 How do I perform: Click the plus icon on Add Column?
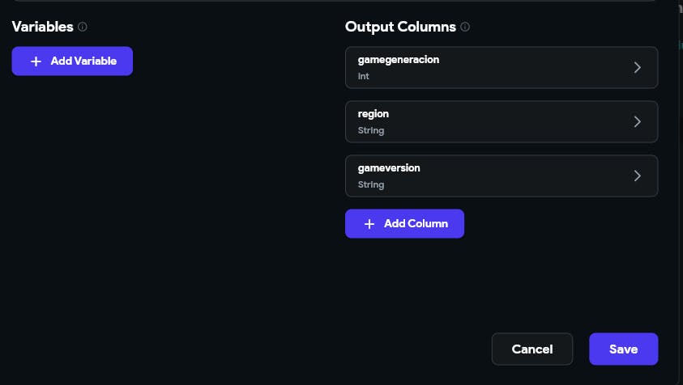coord(369,224)
